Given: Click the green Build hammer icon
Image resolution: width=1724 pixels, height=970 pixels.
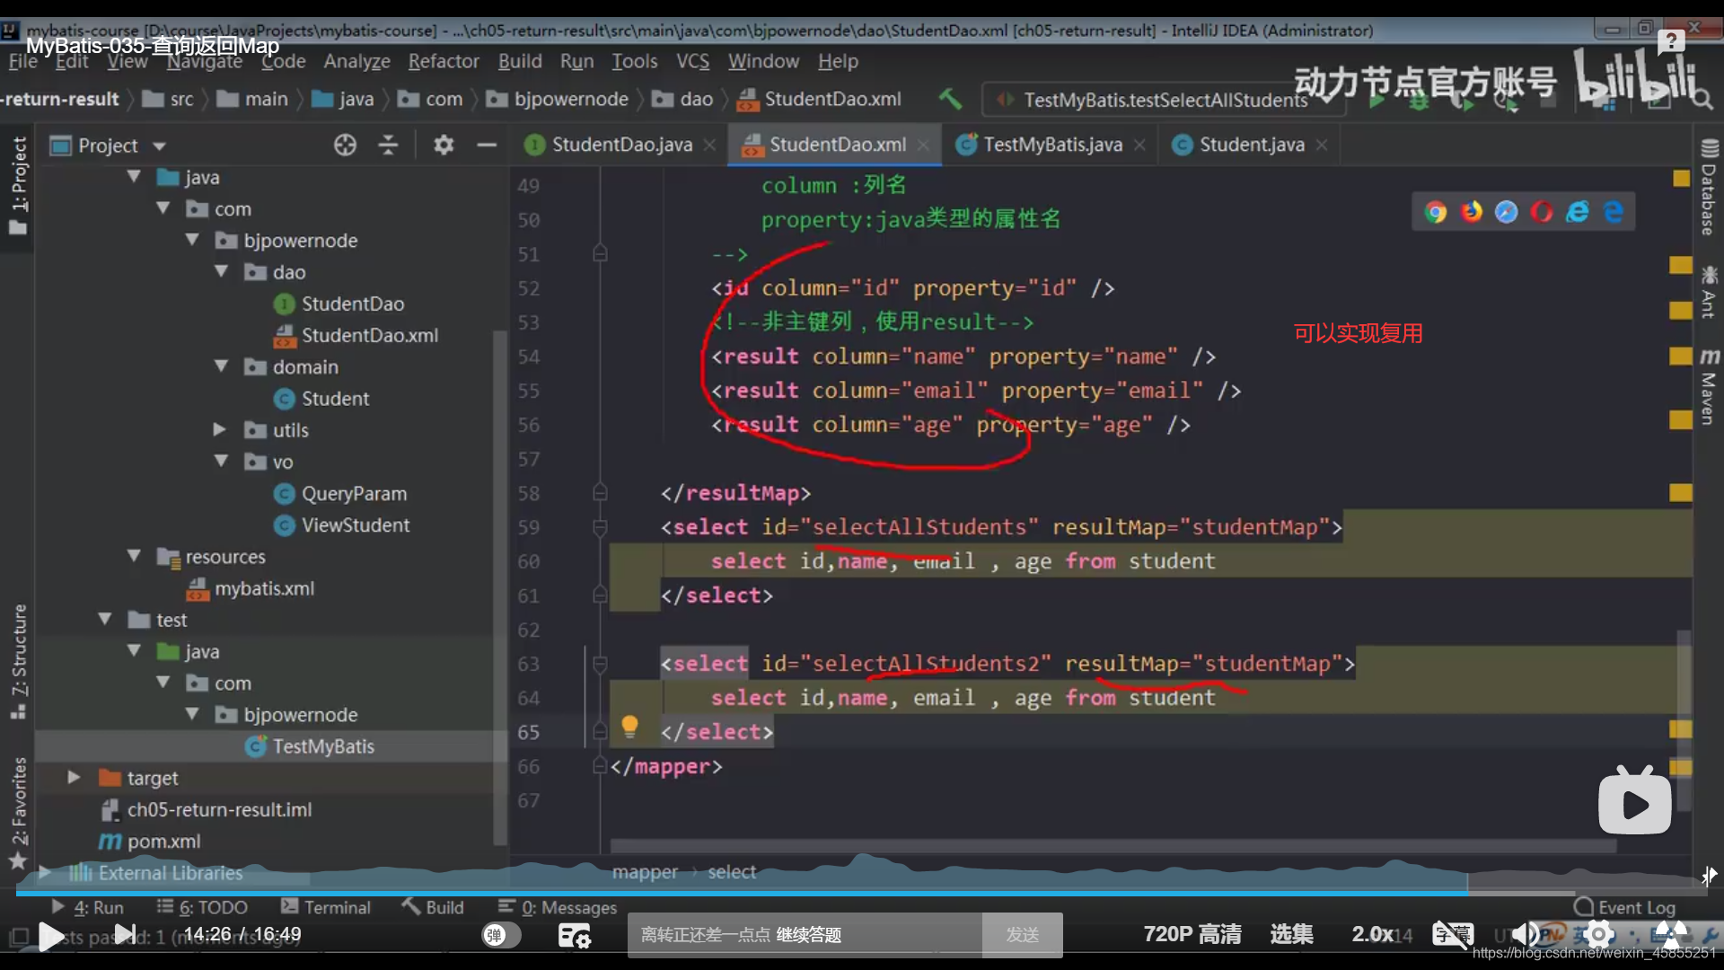Looking at the screenshot, I should pos(950,99).
